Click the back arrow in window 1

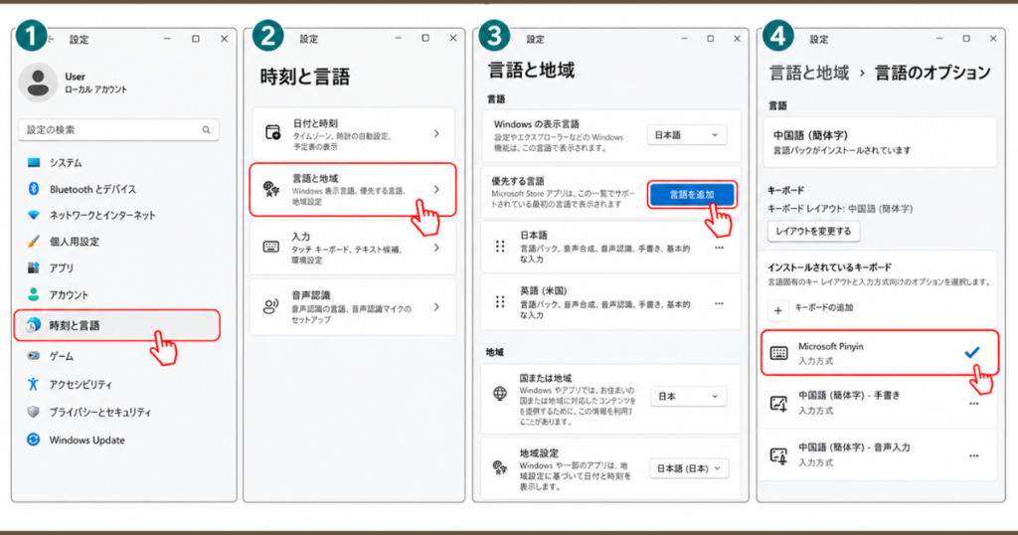51,39
